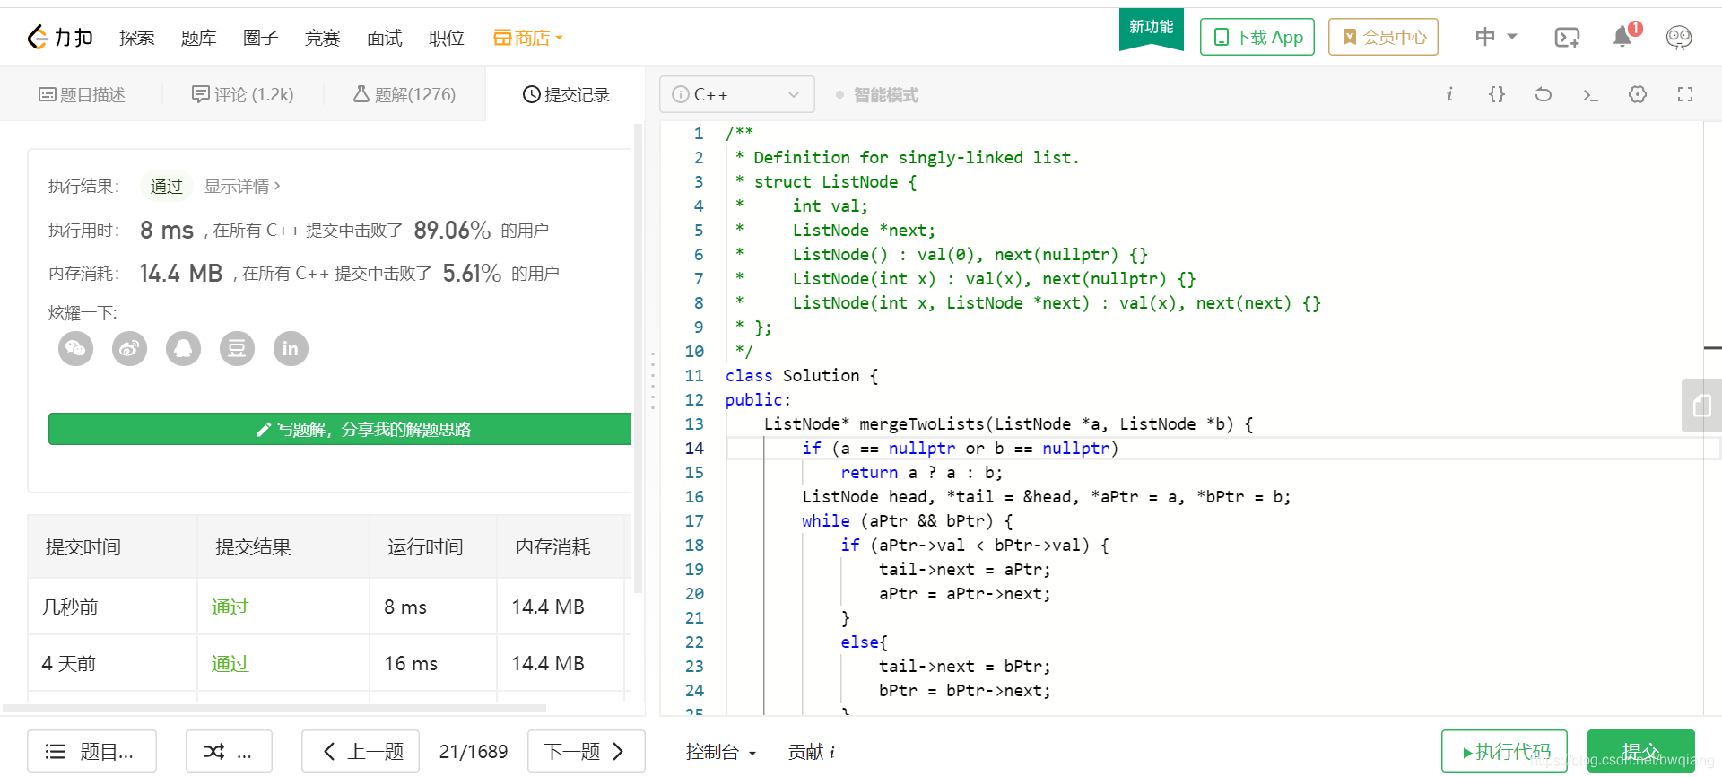Click 写题解 share solution button
1722x777 pixels.
[340, 429]
